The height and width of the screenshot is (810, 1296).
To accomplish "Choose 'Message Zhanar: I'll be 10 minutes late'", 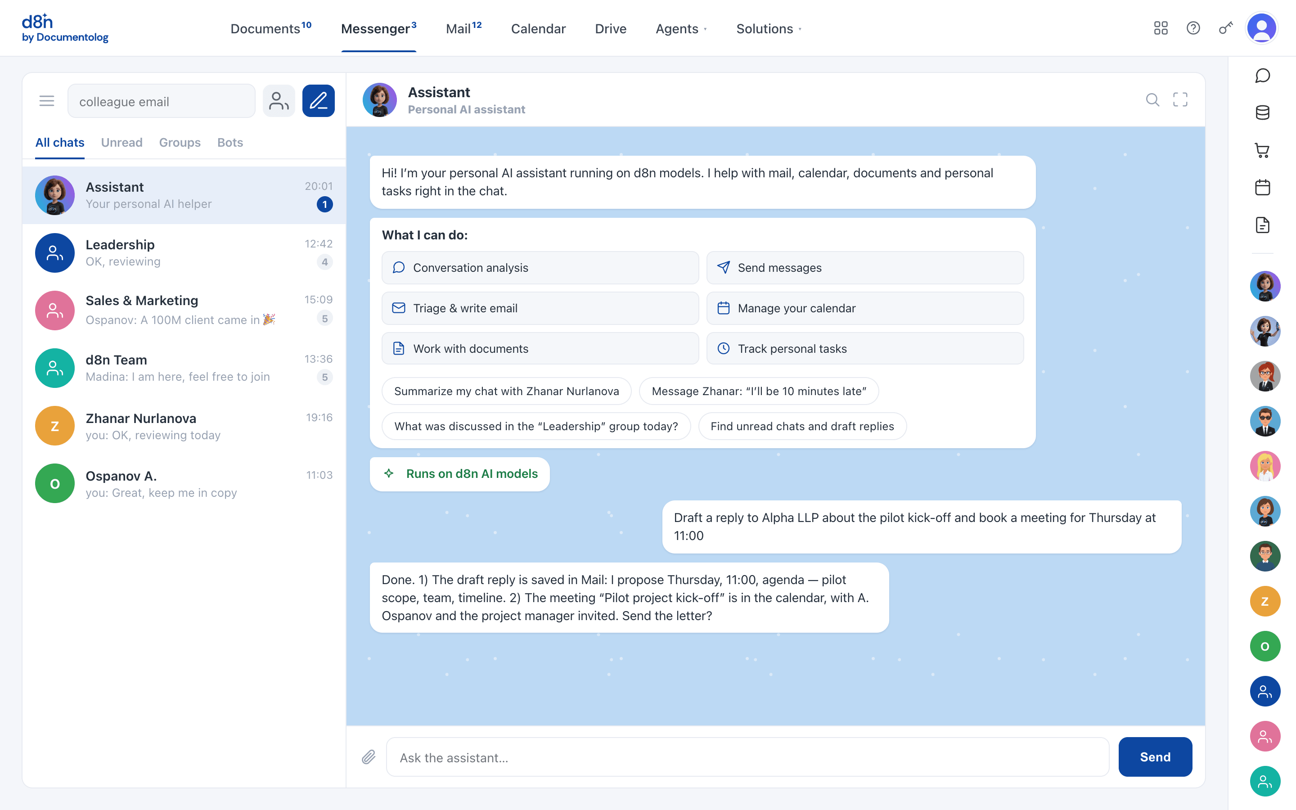I will [759, 391].
